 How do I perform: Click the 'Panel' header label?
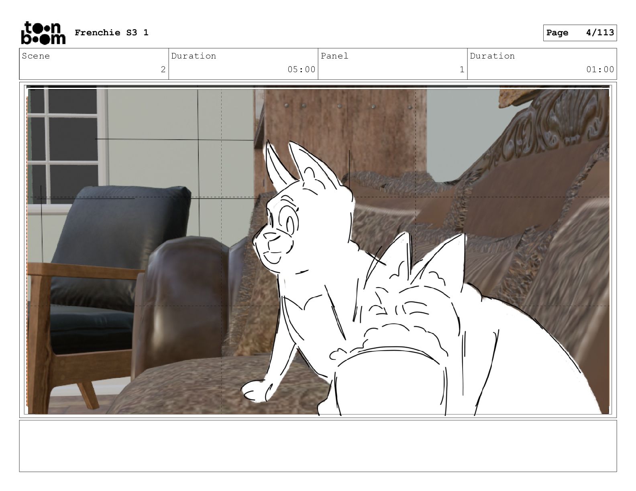pos(334,56)
